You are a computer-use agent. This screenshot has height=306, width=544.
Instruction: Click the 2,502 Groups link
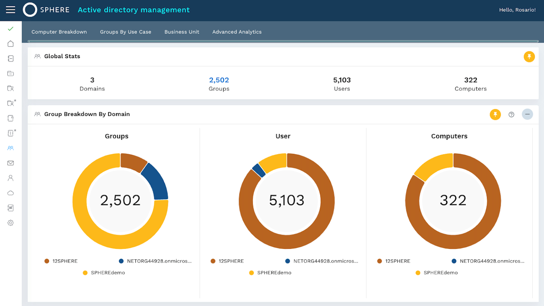(219, 80)
